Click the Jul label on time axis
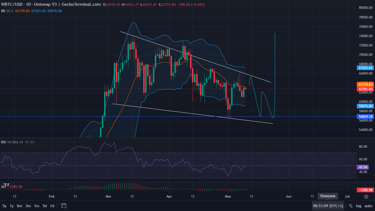375x211 pixels. [347, 196]
